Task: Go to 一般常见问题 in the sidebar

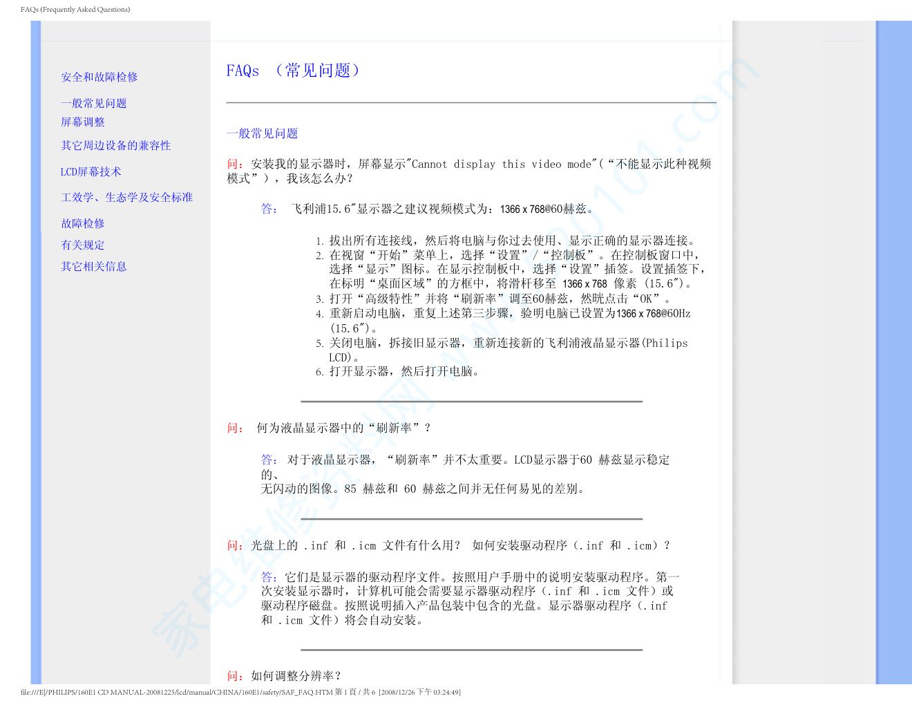Action: click(94, 103)
